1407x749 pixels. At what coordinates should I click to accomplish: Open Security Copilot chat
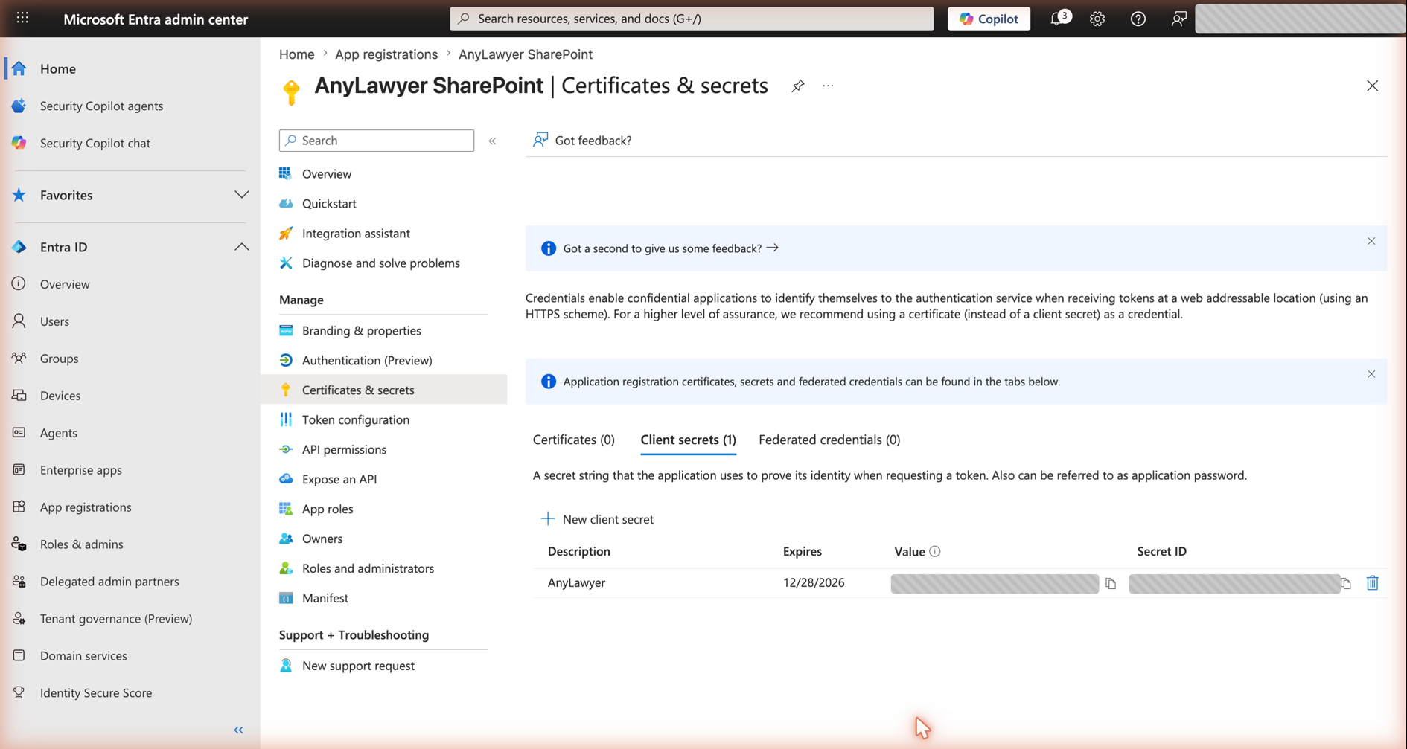[x=95, y=143]
